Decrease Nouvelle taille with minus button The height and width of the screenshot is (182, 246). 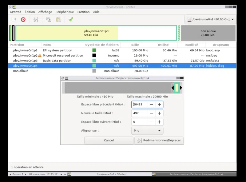pyautogui.click(x=152, y=113)
